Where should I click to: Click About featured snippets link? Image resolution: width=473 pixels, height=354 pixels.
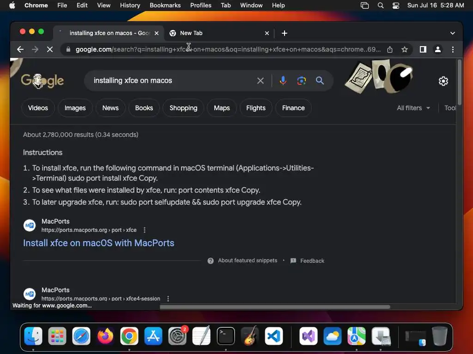click(x=248, y=260)
